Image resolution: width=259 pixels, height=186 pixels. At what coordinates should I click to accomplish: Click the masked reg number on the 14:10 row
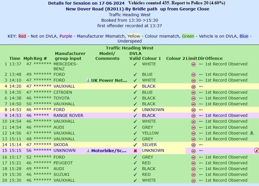coord(42,80)
